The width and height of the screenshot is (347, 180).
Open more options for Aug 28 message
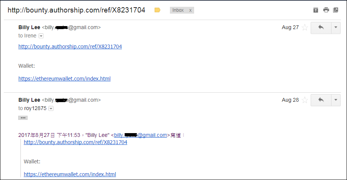coord(336,100)
